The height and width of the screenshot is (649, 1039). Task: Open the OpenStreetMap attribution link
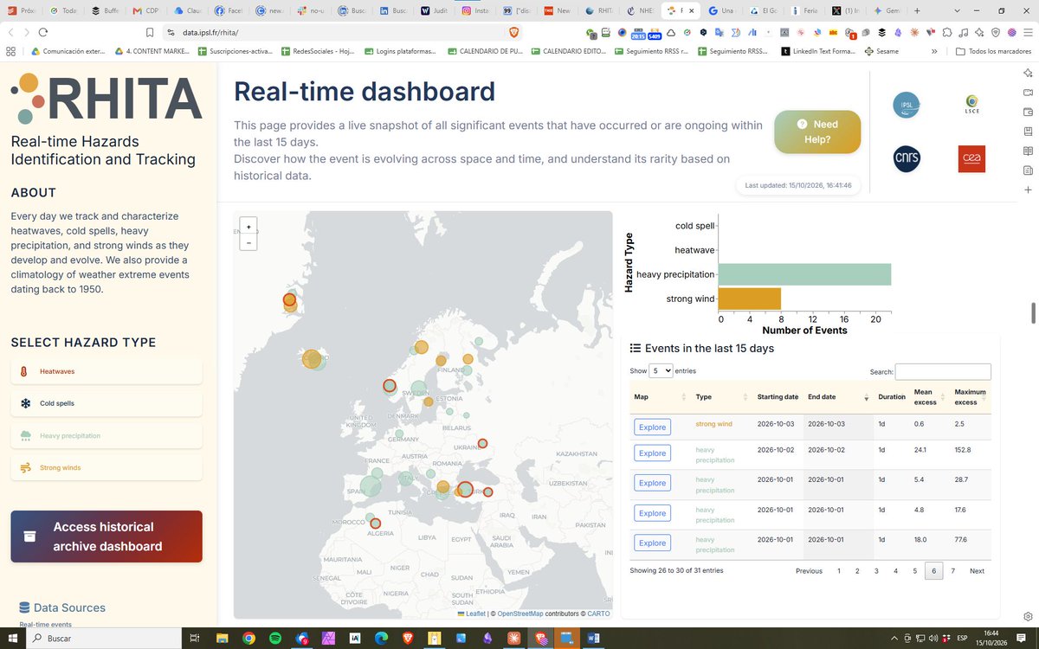coord(520,614)
